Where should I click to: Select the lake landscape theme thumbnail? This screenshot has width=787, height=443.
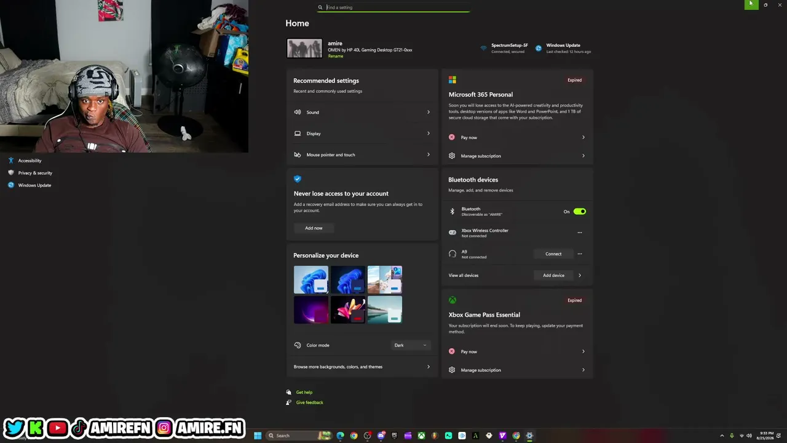(385, 309)
